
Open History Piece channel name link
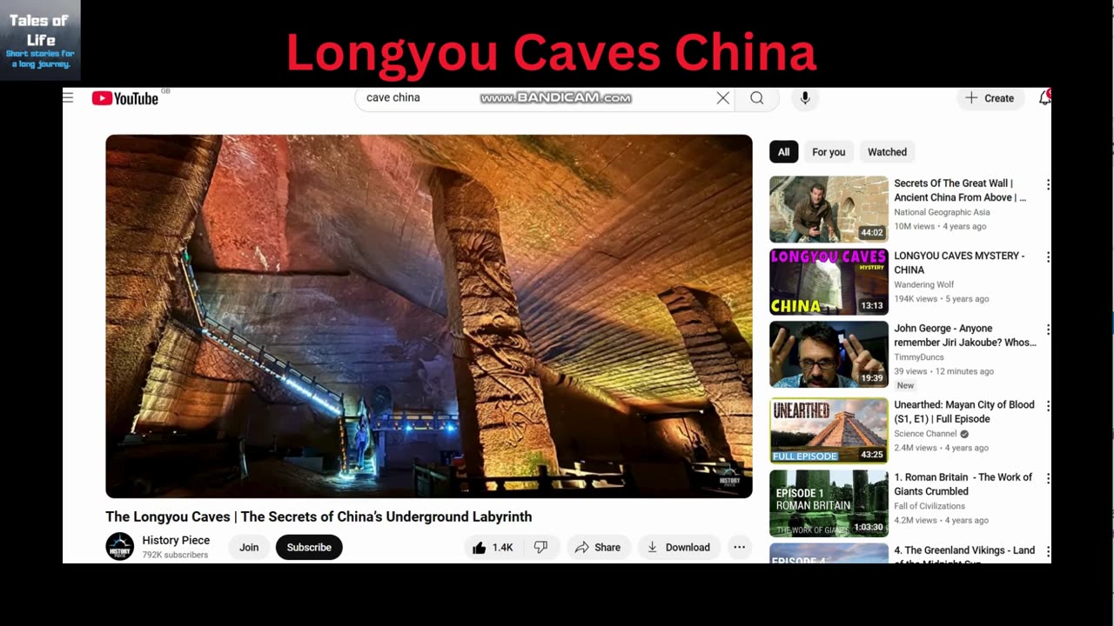pos(176,541)
